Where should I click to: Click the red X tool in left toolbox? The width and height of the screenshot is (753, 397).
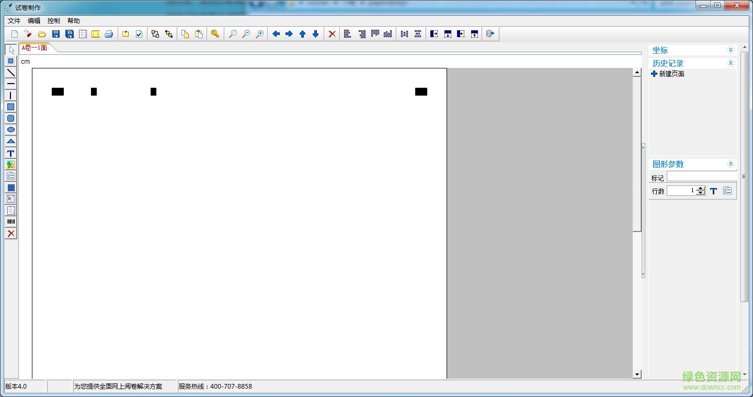[11, 233]
